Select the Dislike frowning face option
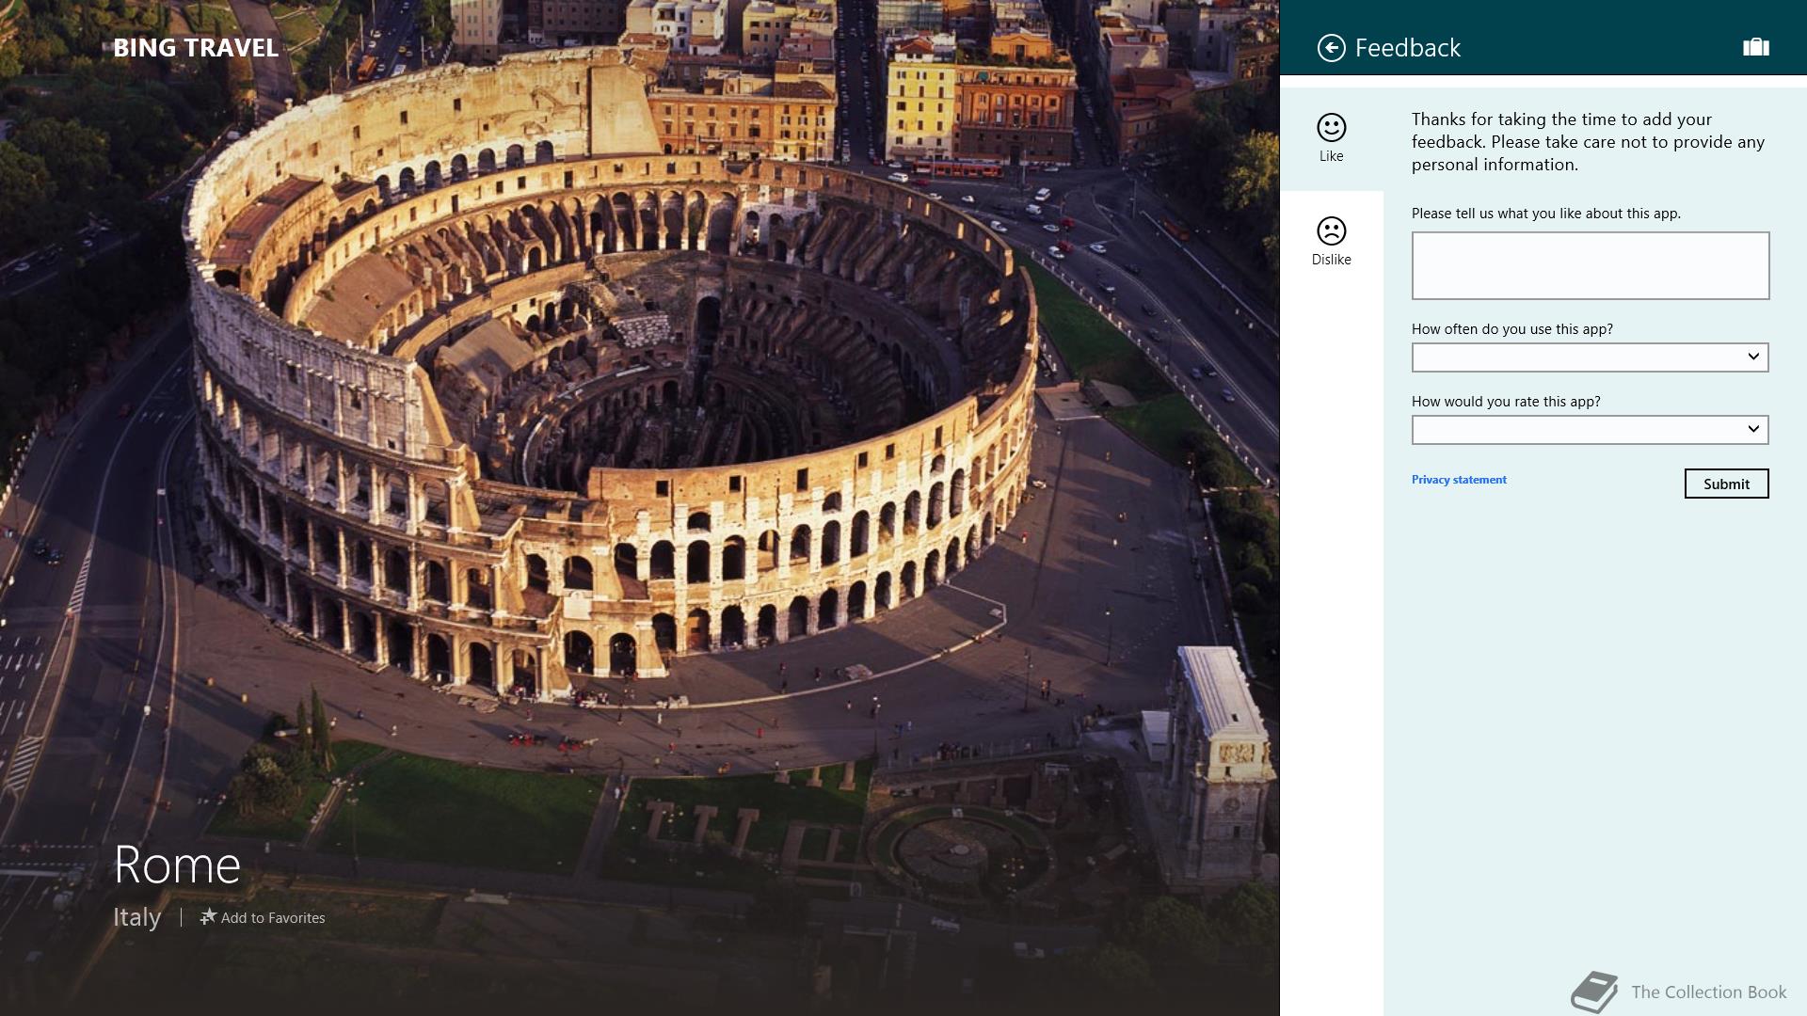The image size is (1807, 1016). click(1331, 242)
